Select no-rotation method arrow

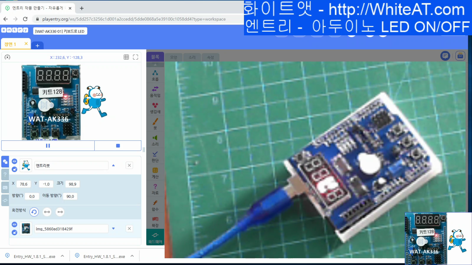[x=60, y=212]
